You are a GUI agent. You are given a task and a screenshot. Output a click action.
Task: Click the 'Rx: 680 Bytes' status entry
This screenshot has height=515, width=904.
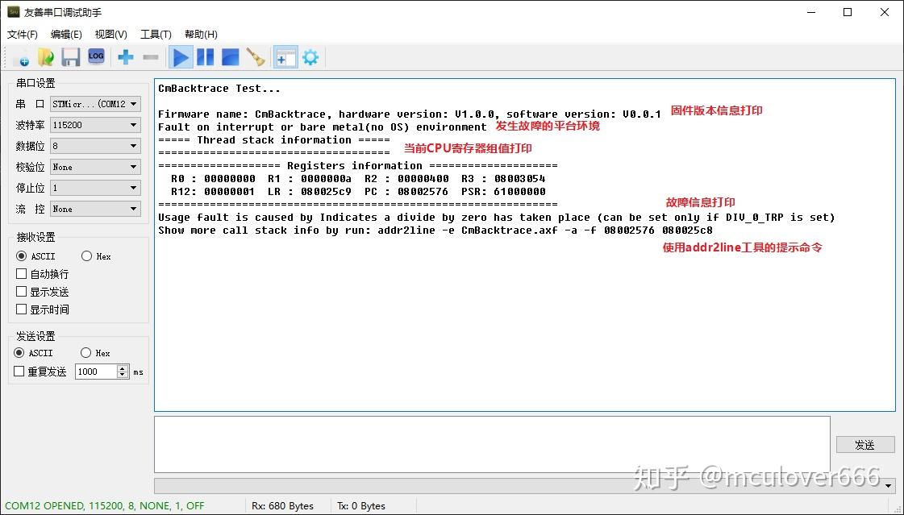pos(282,506)
